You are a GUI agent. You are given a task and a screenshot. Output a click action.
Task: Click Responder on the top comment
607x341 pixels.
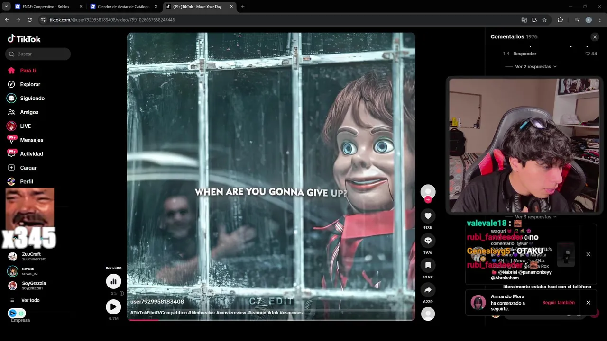click(524, 54)
